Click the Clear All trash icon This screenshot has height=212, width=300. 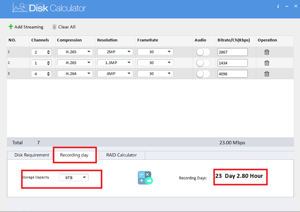[x=54, y=27]
